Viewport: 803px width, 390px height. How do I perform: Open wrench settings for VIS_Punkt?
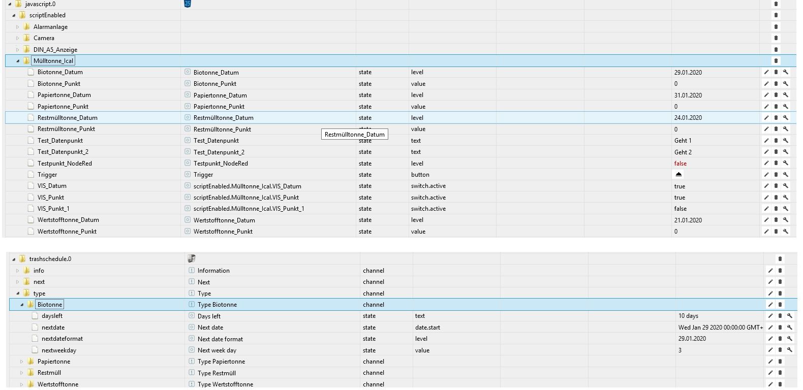[786, 197]
